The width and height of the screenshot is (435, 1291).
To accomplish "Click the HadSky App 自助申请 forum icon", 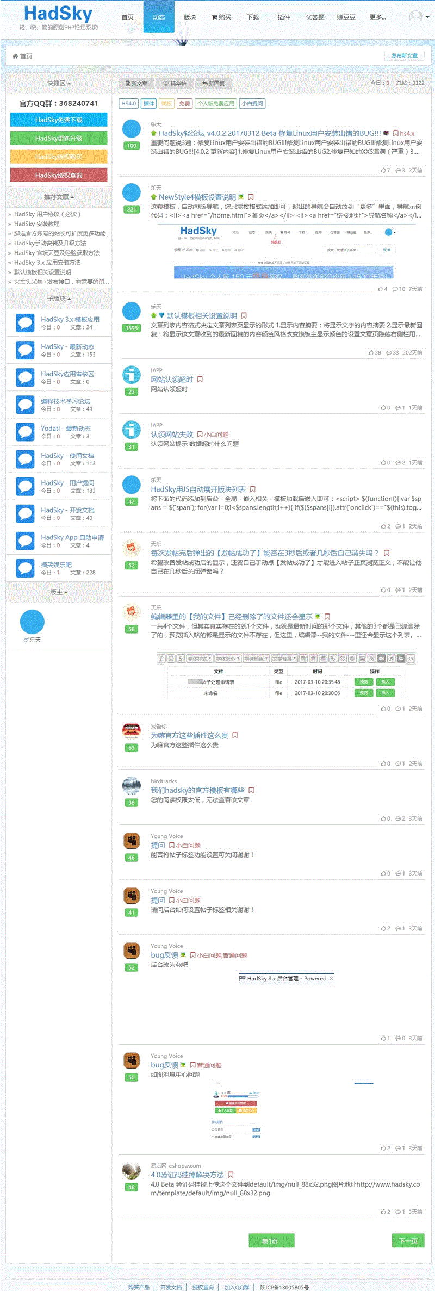I will click(x=25, y=541).
